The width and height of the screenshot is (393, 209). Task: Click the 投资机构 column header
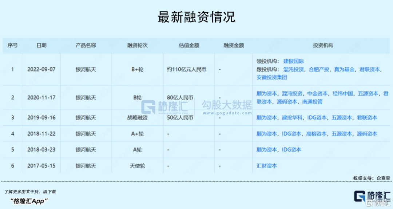click(x=323, y=45)
